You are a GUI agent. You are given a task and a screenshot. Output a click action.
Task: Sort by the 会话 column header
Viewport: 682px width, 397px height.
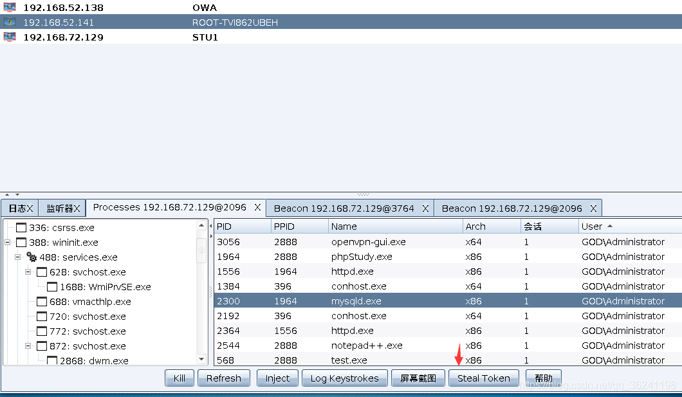tap(549, 226)
